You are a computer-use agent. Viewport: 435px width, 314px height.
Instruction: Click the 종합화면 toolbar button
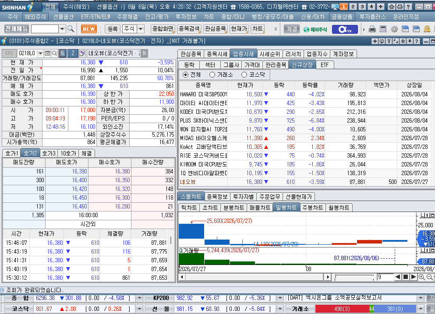(163, 29)
